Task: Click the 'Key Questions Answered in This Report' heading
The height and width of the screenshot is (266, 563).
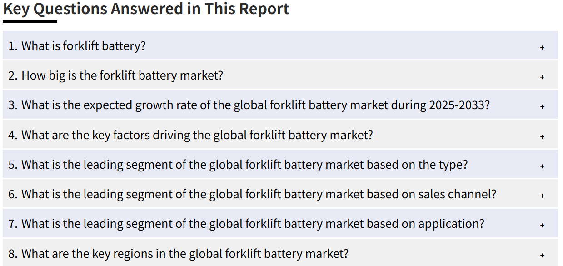Action: point(146,9)
